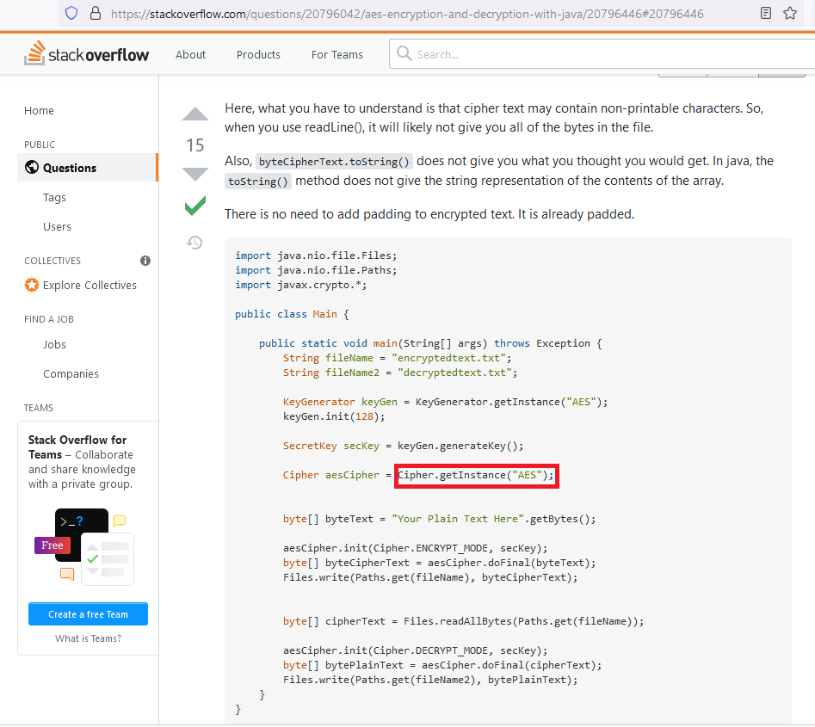Go to Home in the sidebar
Viewport: 815px width, 727px height.
click(39, 111)
